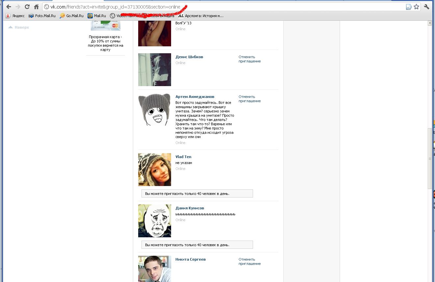Screen dimensions: 435x282
Task: Click the Яндекс bookmark favicon
Action: click(8, 16)
